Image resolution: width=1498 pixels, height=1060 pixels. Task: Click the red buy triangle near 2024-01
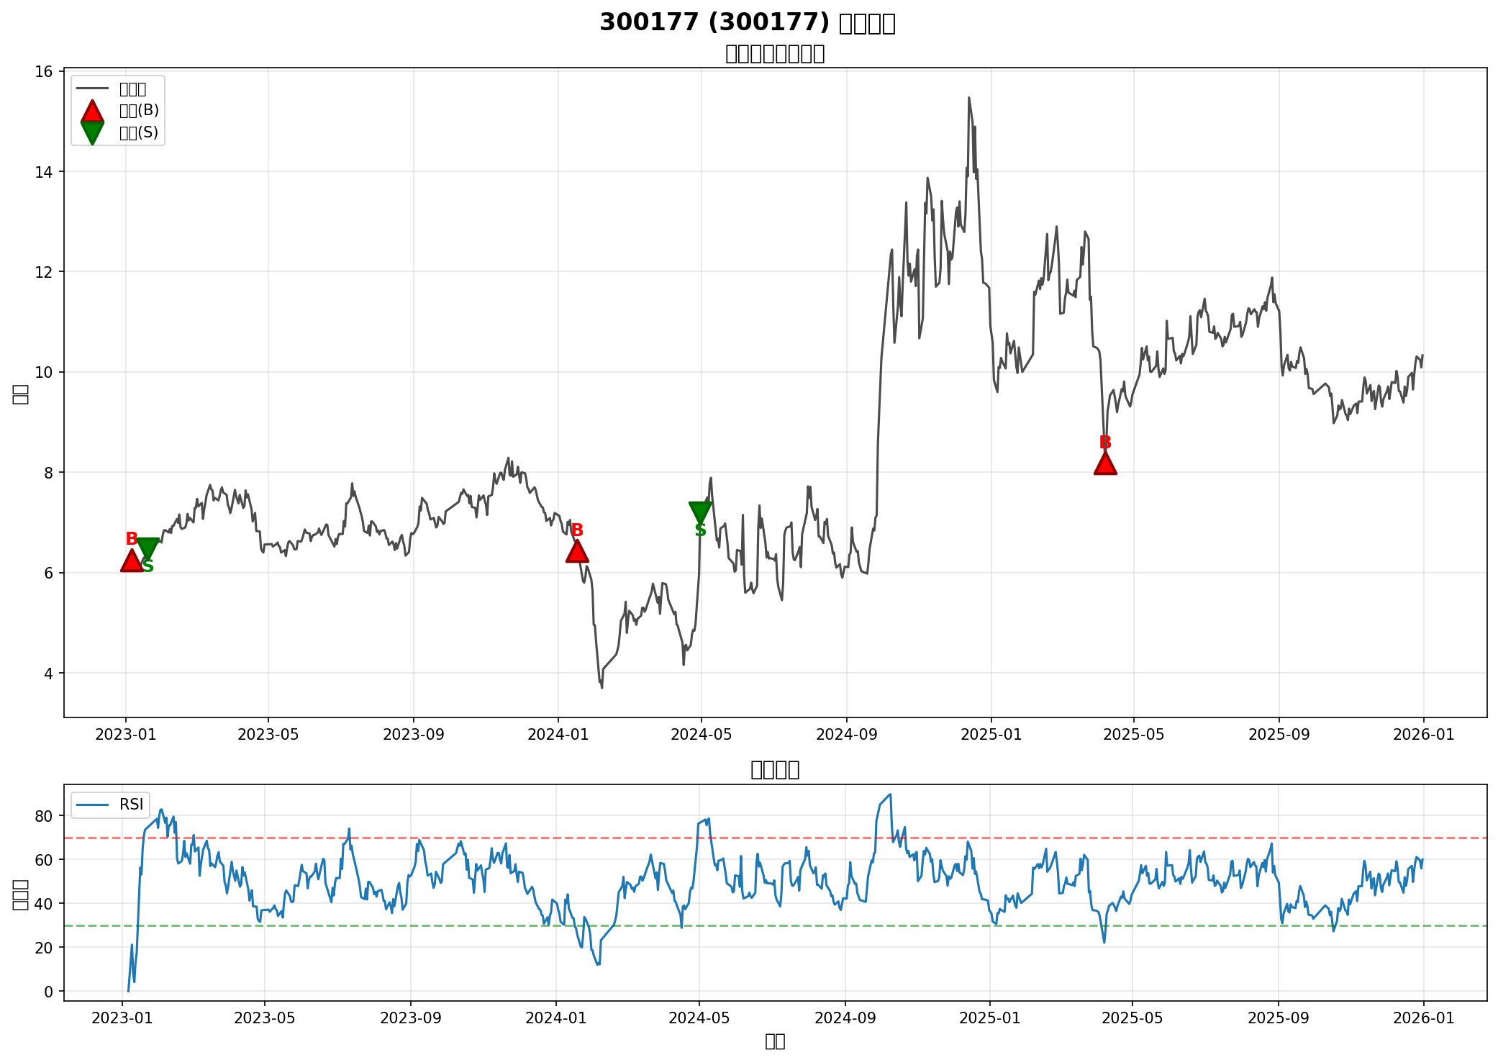pyautogui.click(x=577, y=552)
